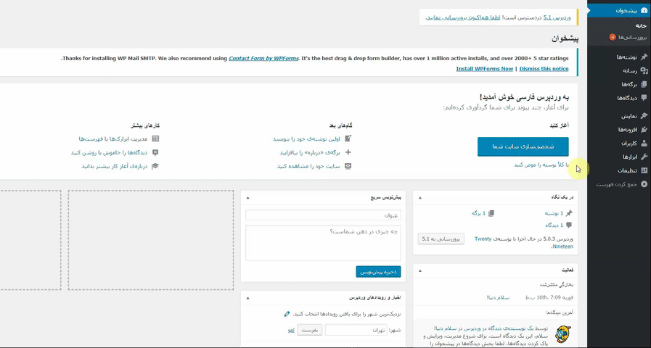Click pencil icon to edit city in news widget
The width and height of the screenshot is (651, 348).
pyautogui.click(x=287, y=314)
